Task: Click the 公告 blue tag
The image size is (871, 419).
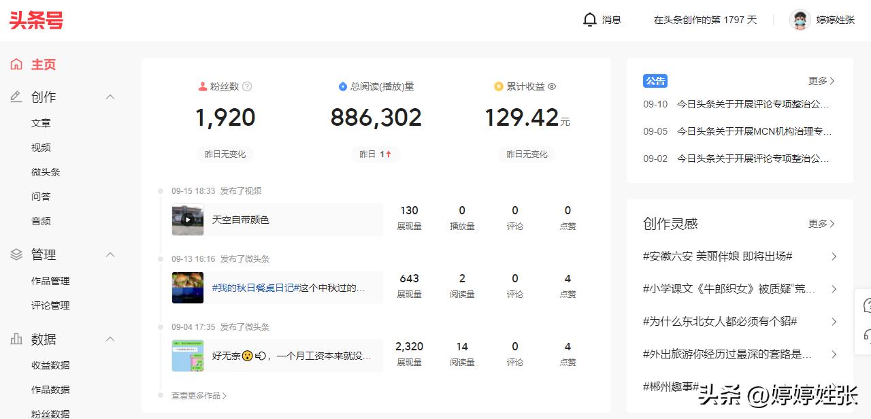Action: click(655, 81)
